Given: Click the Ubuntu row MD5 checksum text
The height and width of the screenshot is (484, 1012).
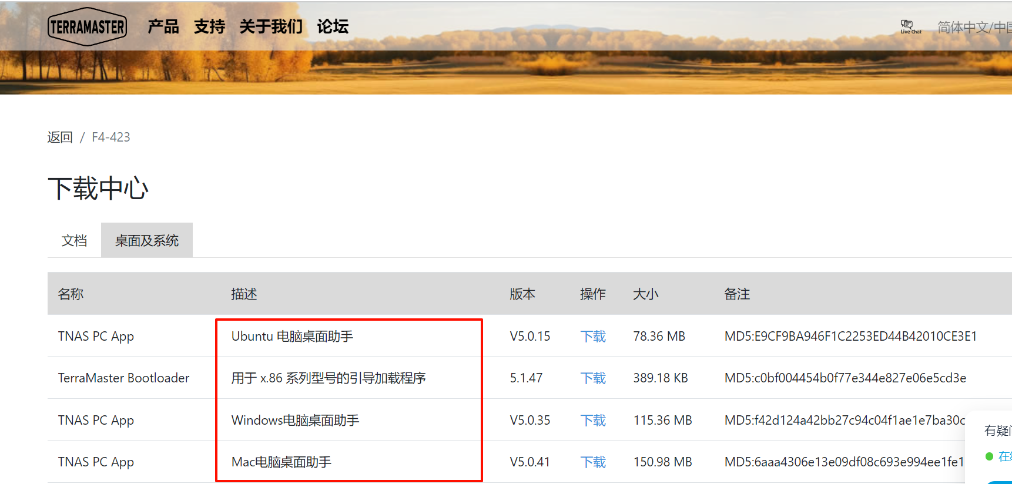Looking at the screenshot, I should click(850, 337).
